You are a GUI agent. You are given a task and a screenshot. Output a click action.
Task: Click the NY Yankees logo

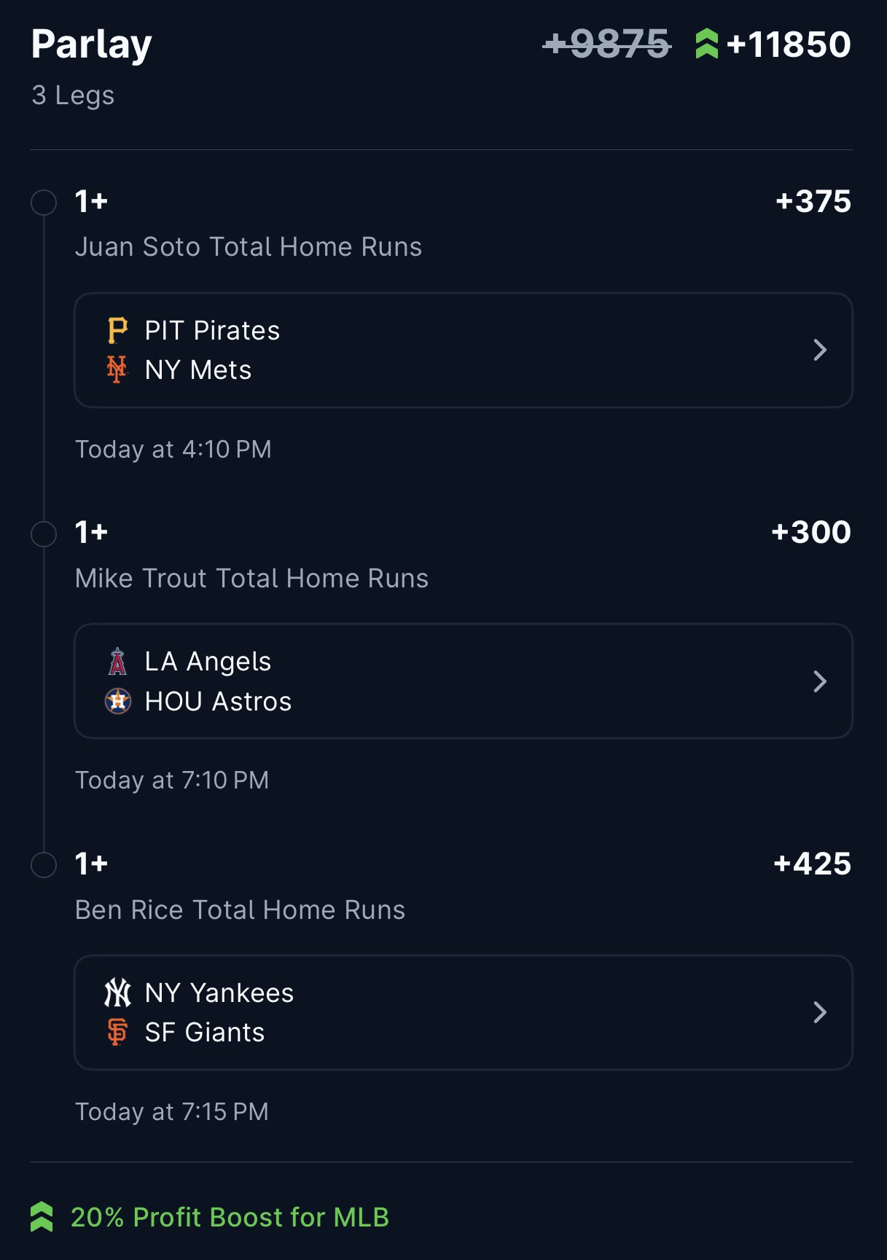point(117,993)
